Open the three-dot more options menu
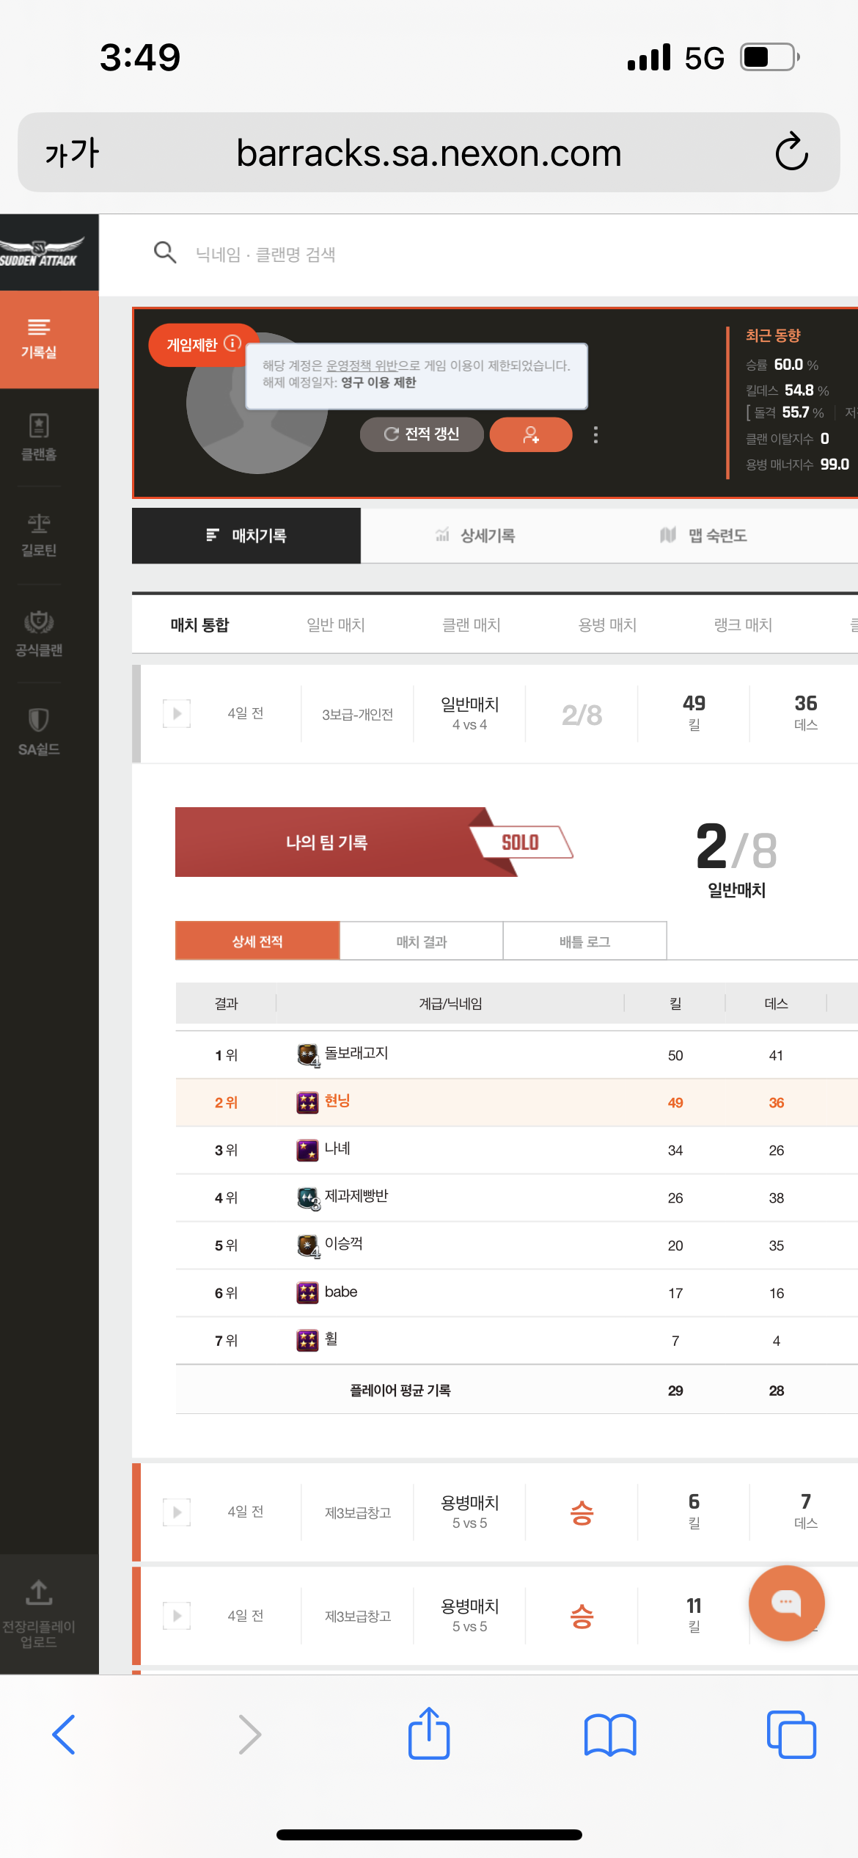 595,434
